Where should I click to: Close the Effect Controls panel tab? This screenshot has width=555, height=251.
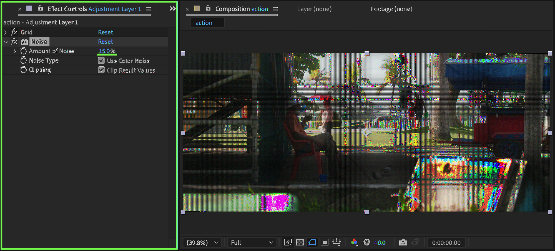click(20, 9)
